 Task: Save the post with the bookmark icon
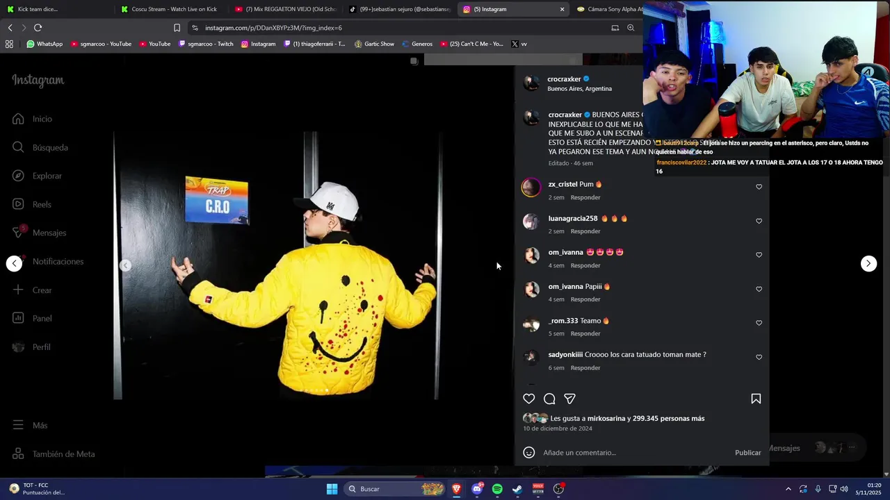click(756, 399)
